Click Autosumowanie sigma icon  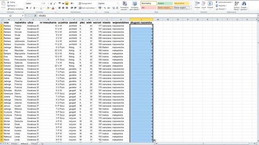[x=217, y=2]
